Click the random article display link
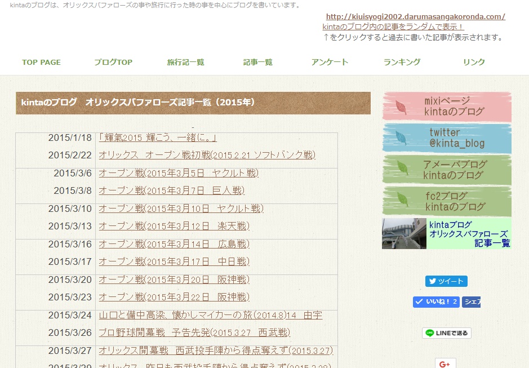529x368 pixels. tap(393, 26)
